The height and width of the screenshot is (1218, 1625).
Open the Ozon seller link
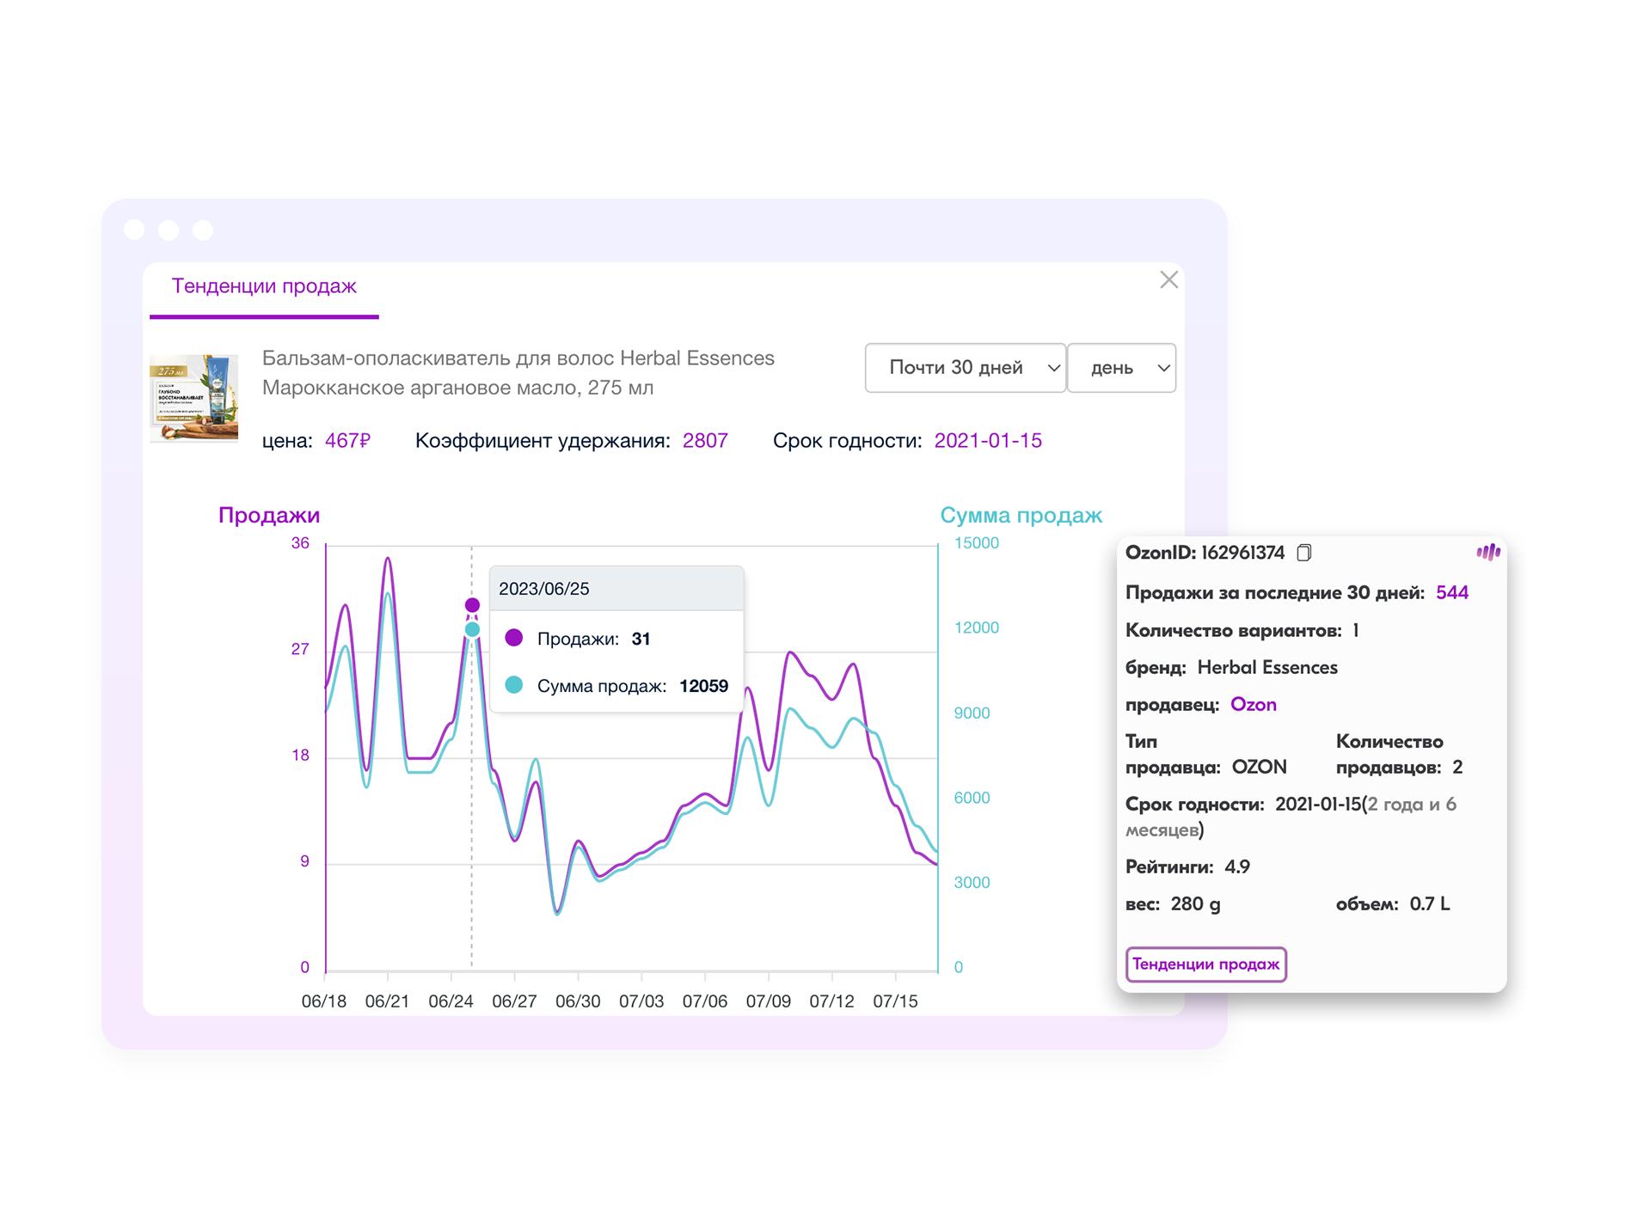click(1253, 705)
